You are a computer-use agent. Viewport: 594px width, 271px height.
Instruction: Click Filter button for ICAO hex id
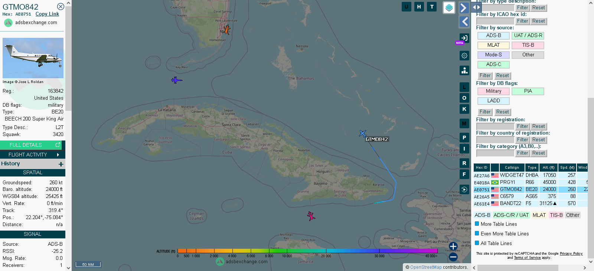point(522,21)
